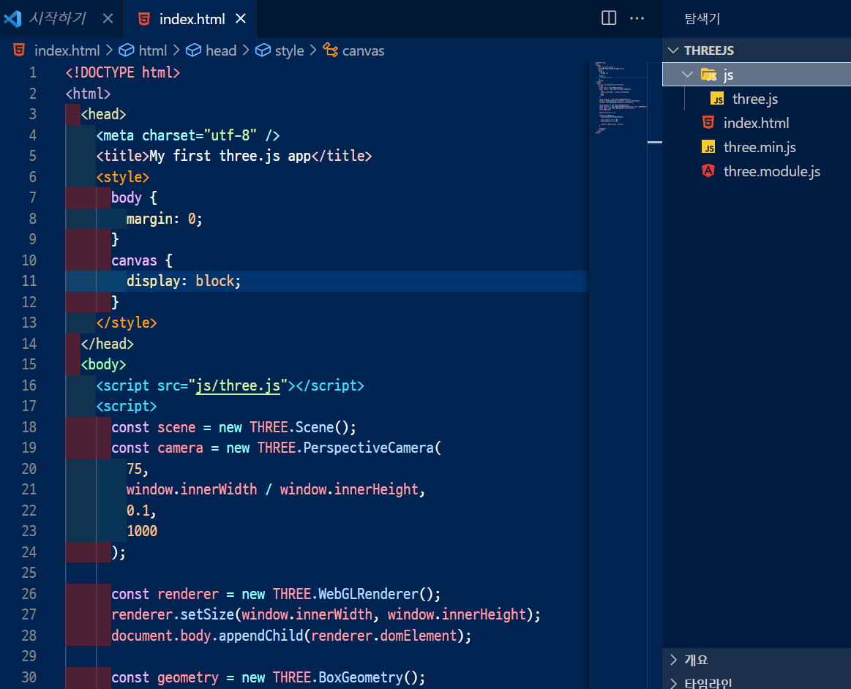This screenshot has width=851, height=689.
Task: Click index.html in the breadcrumb
Action: (x=67, y=50)
